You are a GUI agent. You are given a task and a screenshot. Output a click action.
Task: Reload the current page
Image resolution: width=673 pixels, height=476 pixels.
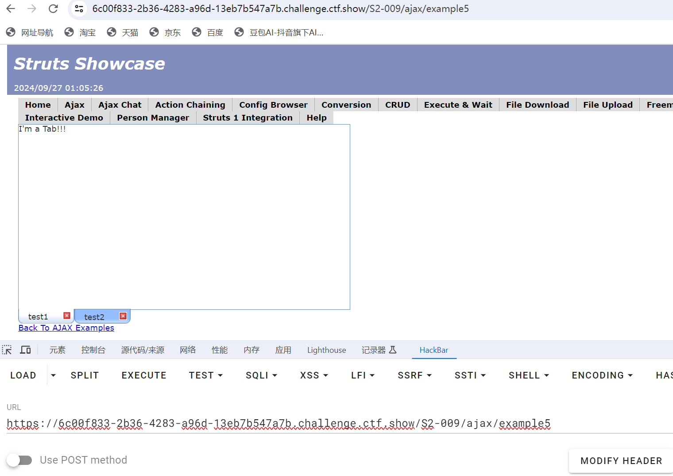[53, 8]
